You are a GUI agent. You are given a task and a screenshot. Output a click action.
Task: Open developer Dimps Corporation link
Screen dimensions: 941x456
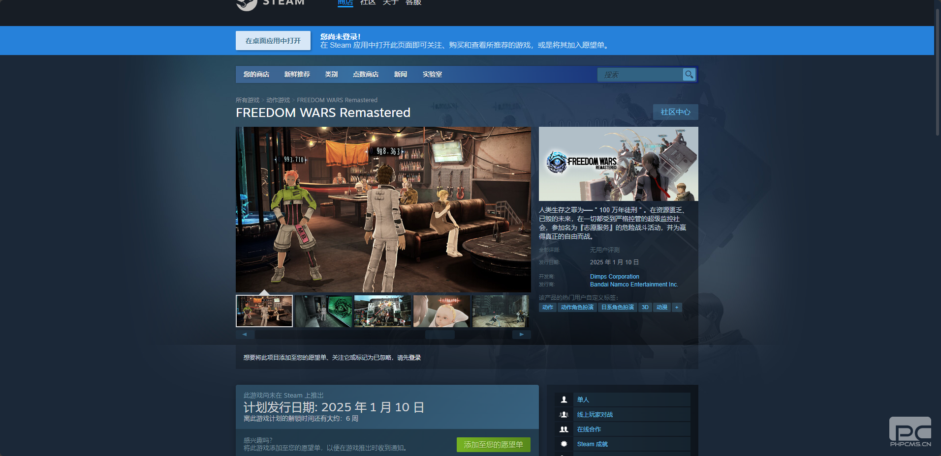[x=615, y=277]
